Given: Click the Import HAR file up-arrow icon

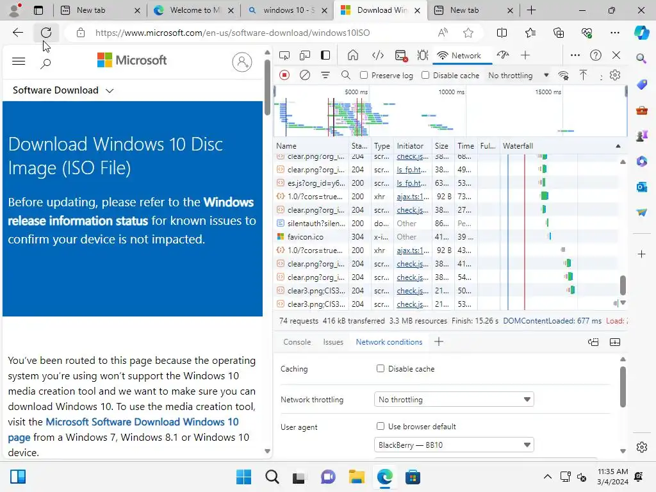Looking at the screenshot, I should pyautogui.click(x=583, y=76).
